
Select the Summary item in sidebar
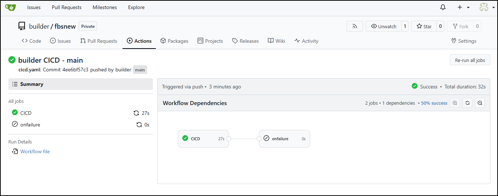click(x=80, y=84)
